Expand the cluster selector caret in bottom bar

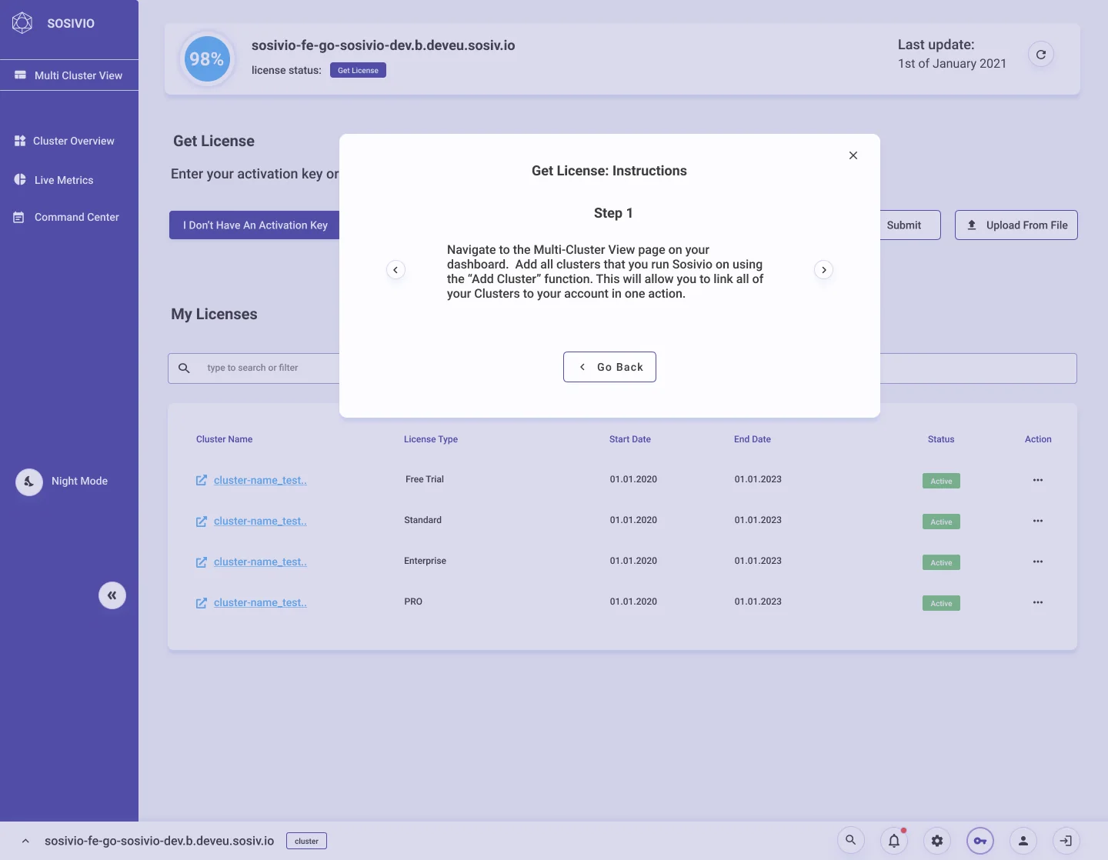click(x=25, y=842)
